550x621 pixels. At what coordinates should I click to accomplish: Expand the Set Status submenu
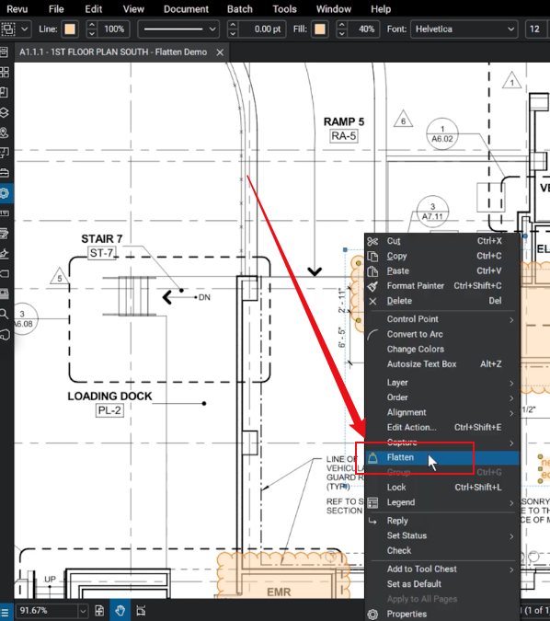pos(441,535)
